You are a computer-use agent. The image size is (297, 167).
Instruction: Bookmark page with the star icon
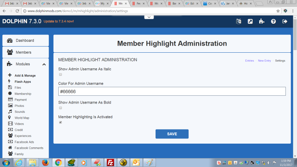(x=278, y=11)
